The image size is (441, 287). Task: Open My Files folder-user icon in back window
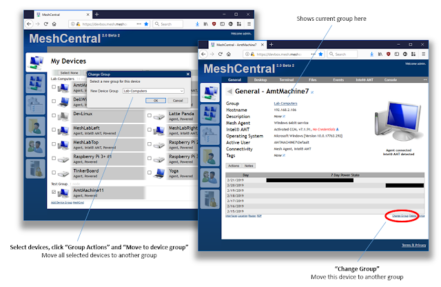(x=35, y=126)
